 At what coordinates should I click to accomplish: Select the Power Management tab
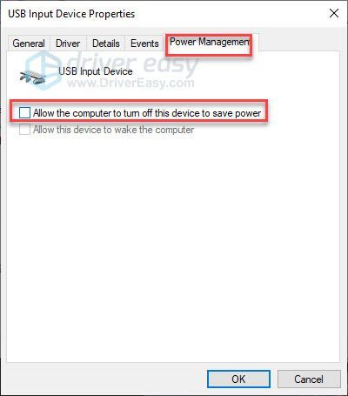click(210, 43)
